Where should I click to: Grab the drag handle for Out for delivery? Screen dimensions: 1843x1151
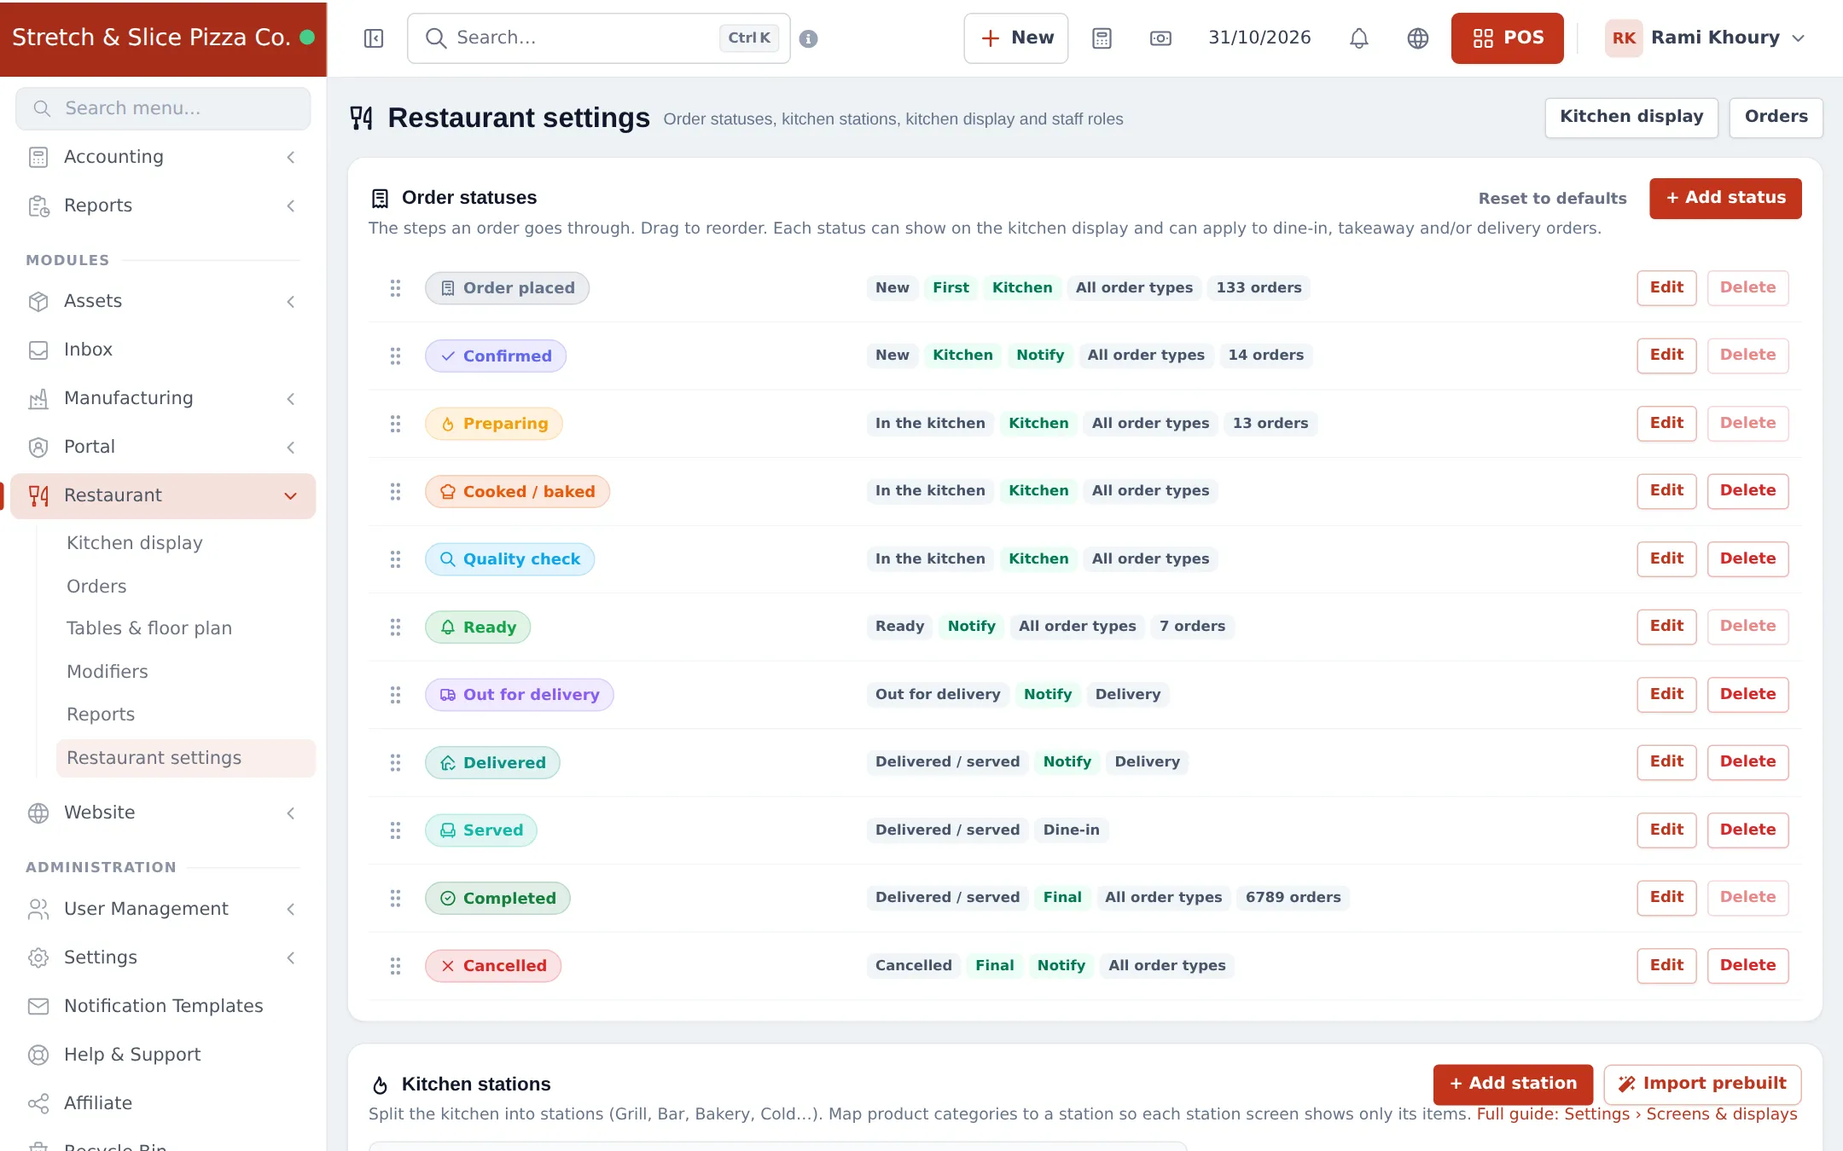[x=395, y=695]
